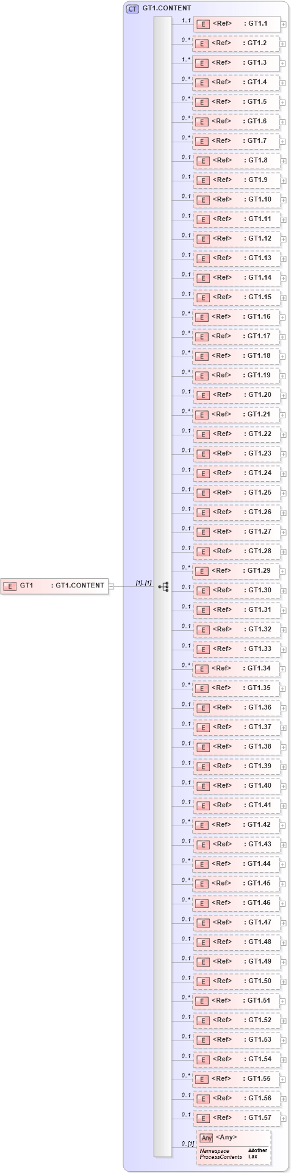Select the GT1.6 reference label
Image resolution: width=291 pixels, height=1173 pixels.
[x=254, y=121]
